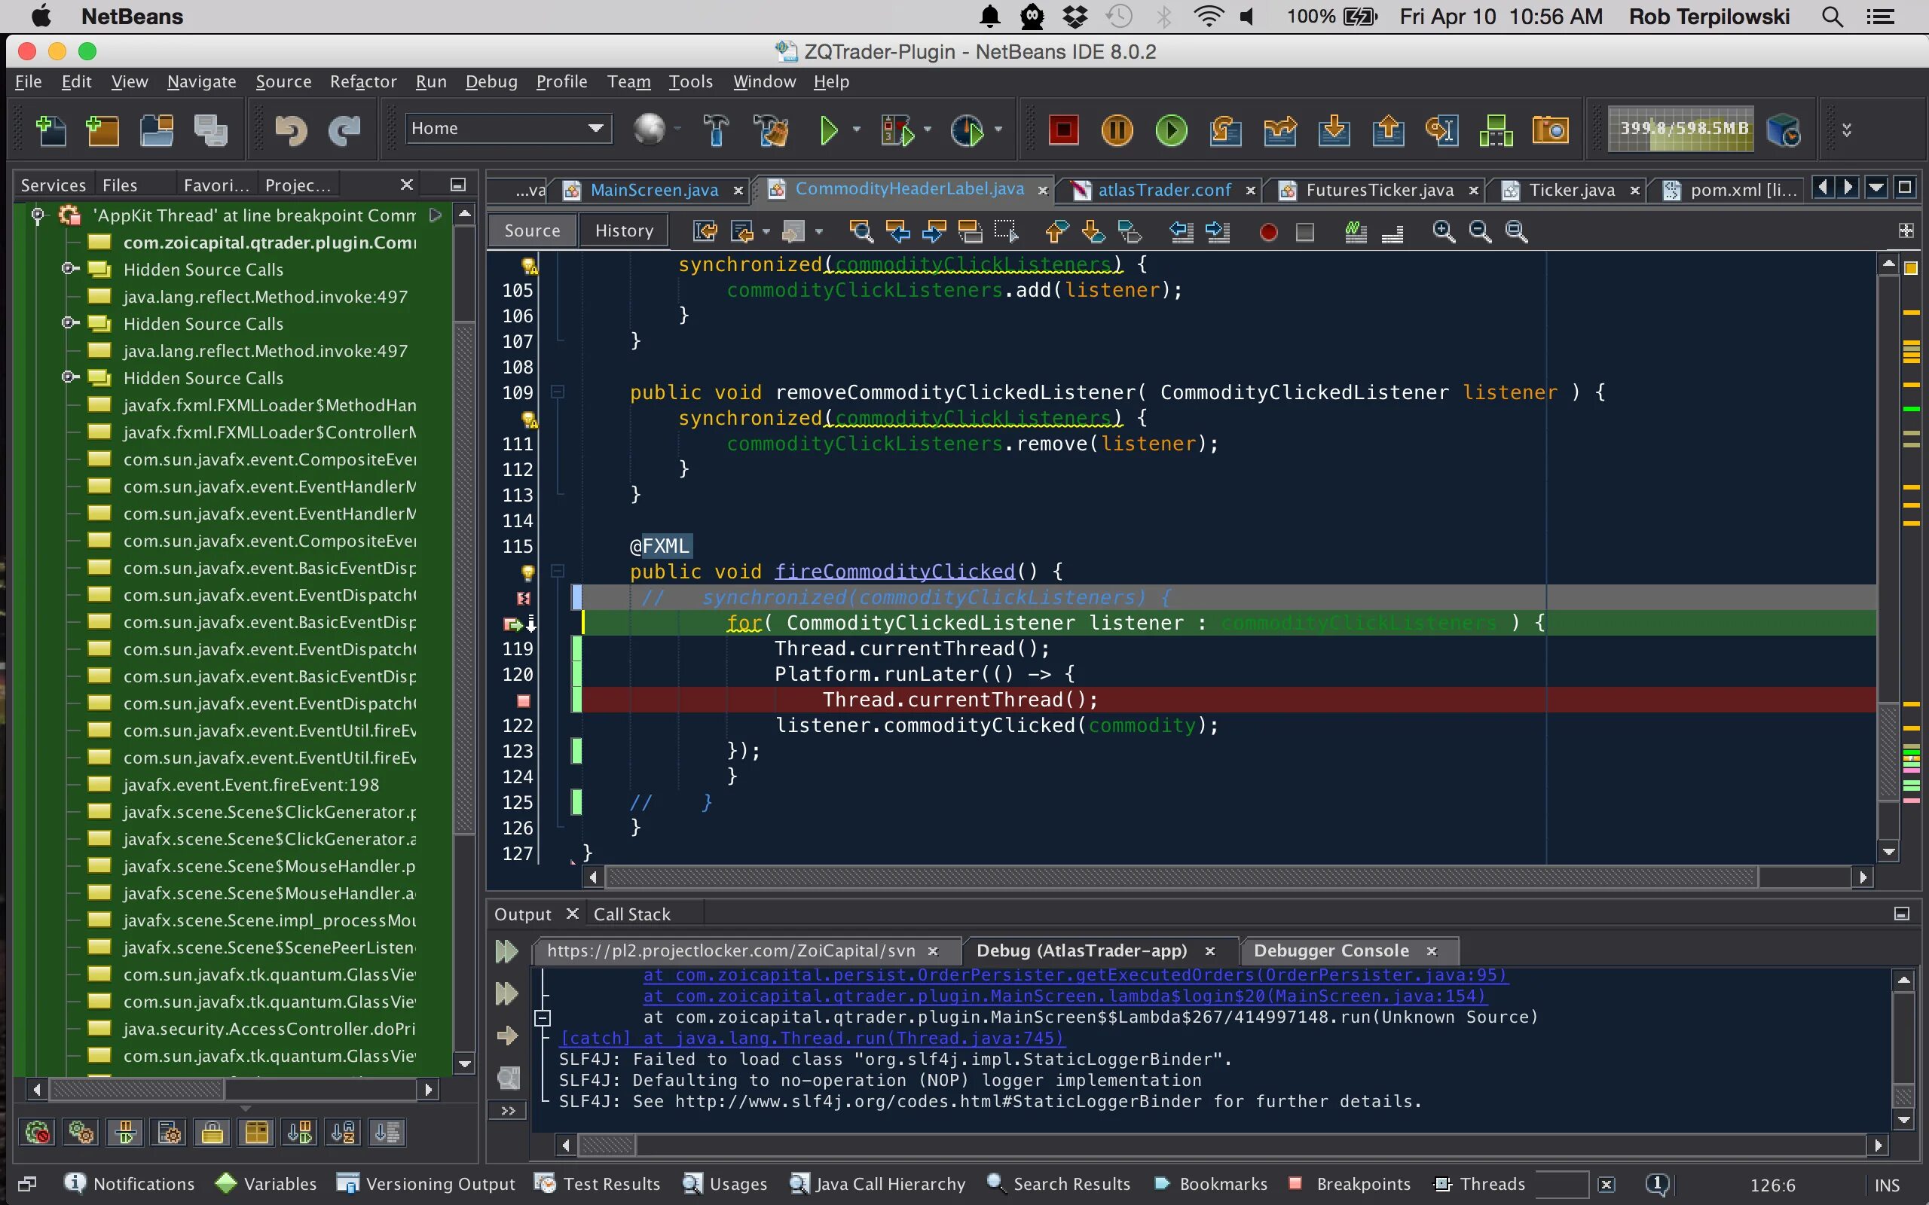
Task: Click the Run Project button in toolbar
Action: (x=827, y=129)
